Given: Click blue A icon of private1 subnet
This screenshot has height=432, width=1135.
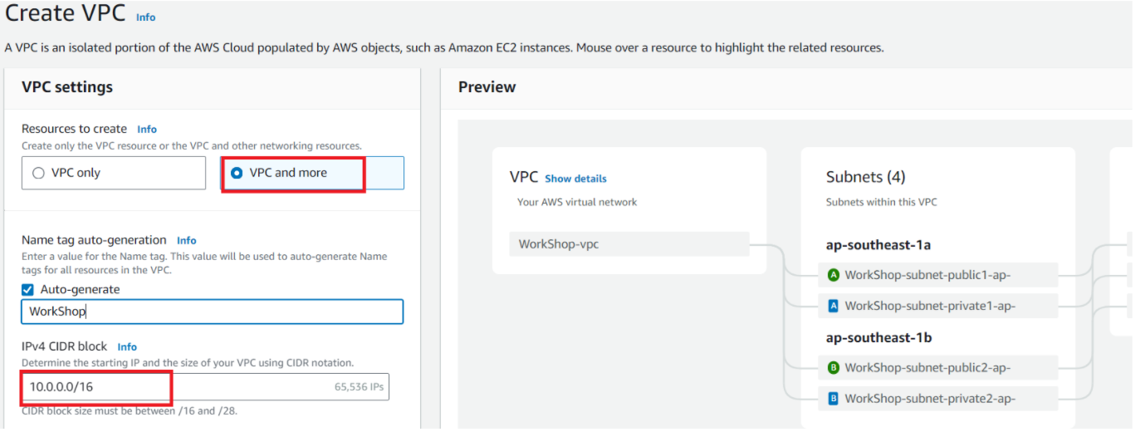Looking at the screenshot, I should pyautogui.click(x=834, y=306).
